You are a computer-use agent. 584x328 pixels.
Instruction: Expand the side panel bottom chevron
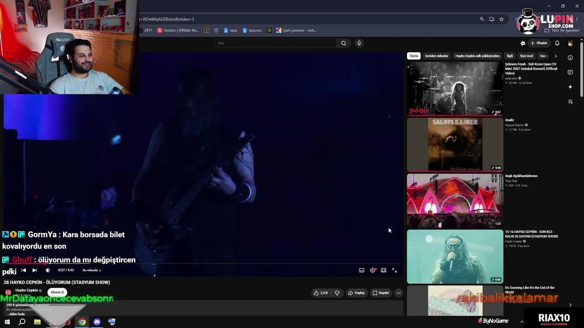click(570, 305)
